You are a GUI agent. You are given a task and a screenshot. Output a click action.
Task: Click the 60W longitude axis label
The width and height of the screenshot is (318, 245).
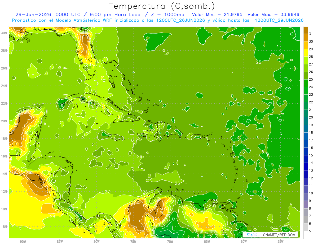pyautogui.click(x=244, y=241)
